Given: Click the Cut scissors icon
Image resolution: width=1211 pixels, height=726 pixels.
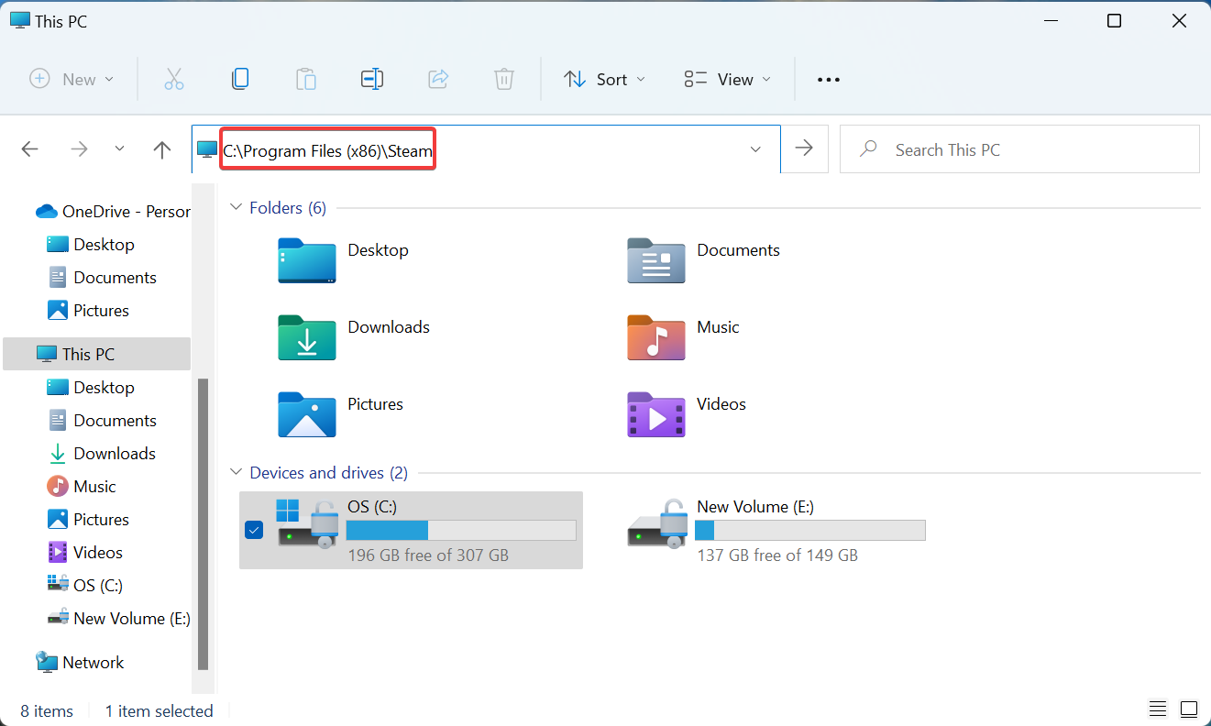Looking at the screenshot, I should click(174, 80).
